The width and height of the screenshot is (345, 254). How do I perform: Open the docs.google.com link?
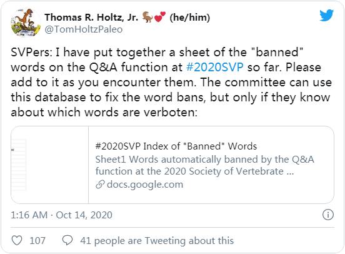(x=145, y=185)
